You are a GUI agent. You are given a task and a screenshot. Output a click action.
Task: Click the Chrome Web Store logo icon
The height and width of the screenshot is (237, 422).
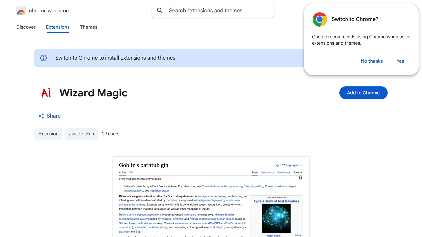(x=21, y=11)
